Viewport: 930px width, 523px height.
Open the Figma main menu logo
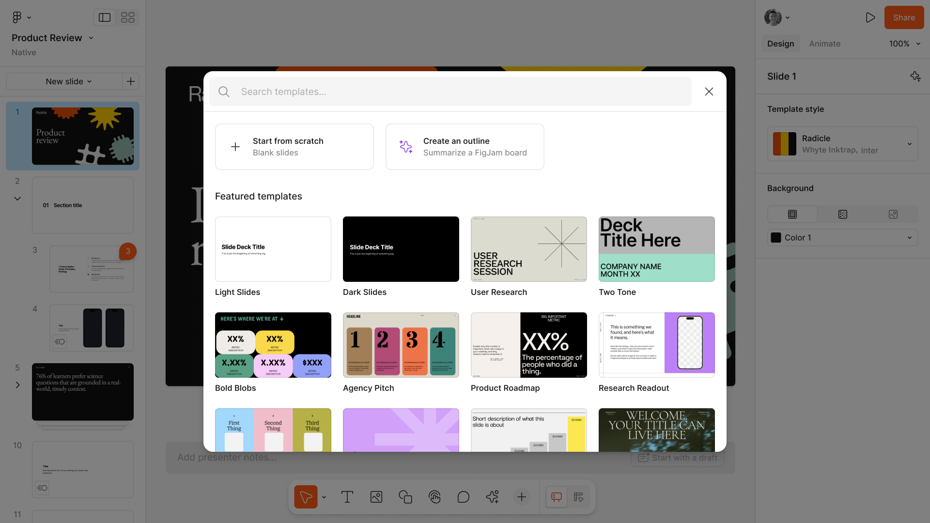tap(17, 17)
